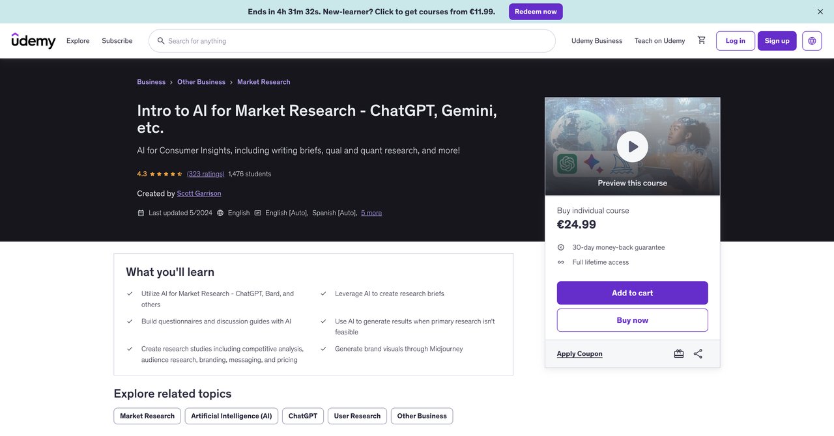
Task: Select the Artificial Intelligence (AI) topic chip
Action: click(x=232, y=416)
